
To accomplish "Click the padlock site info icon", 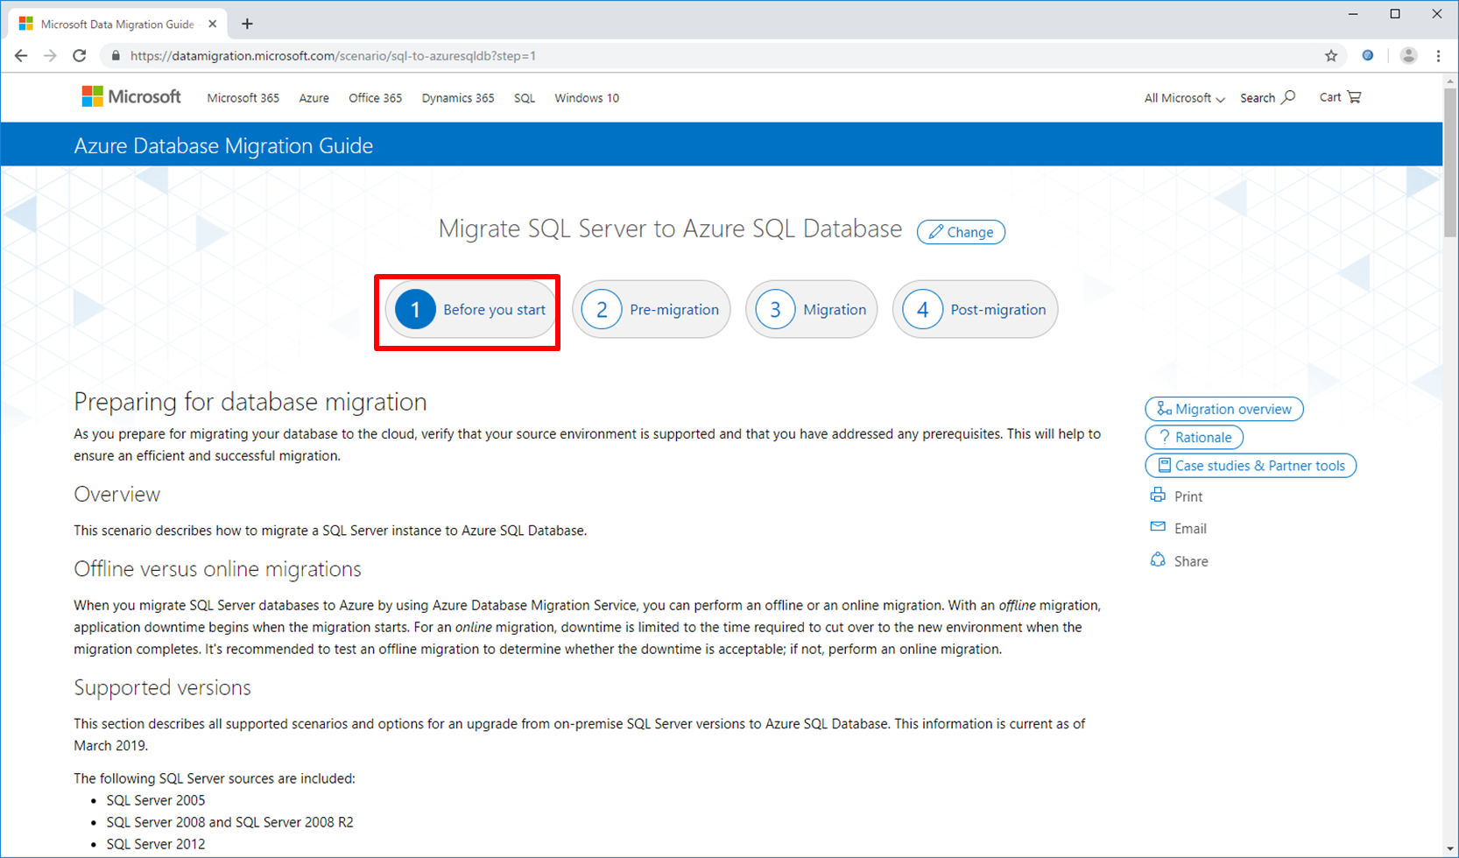I will pos(115,56).
